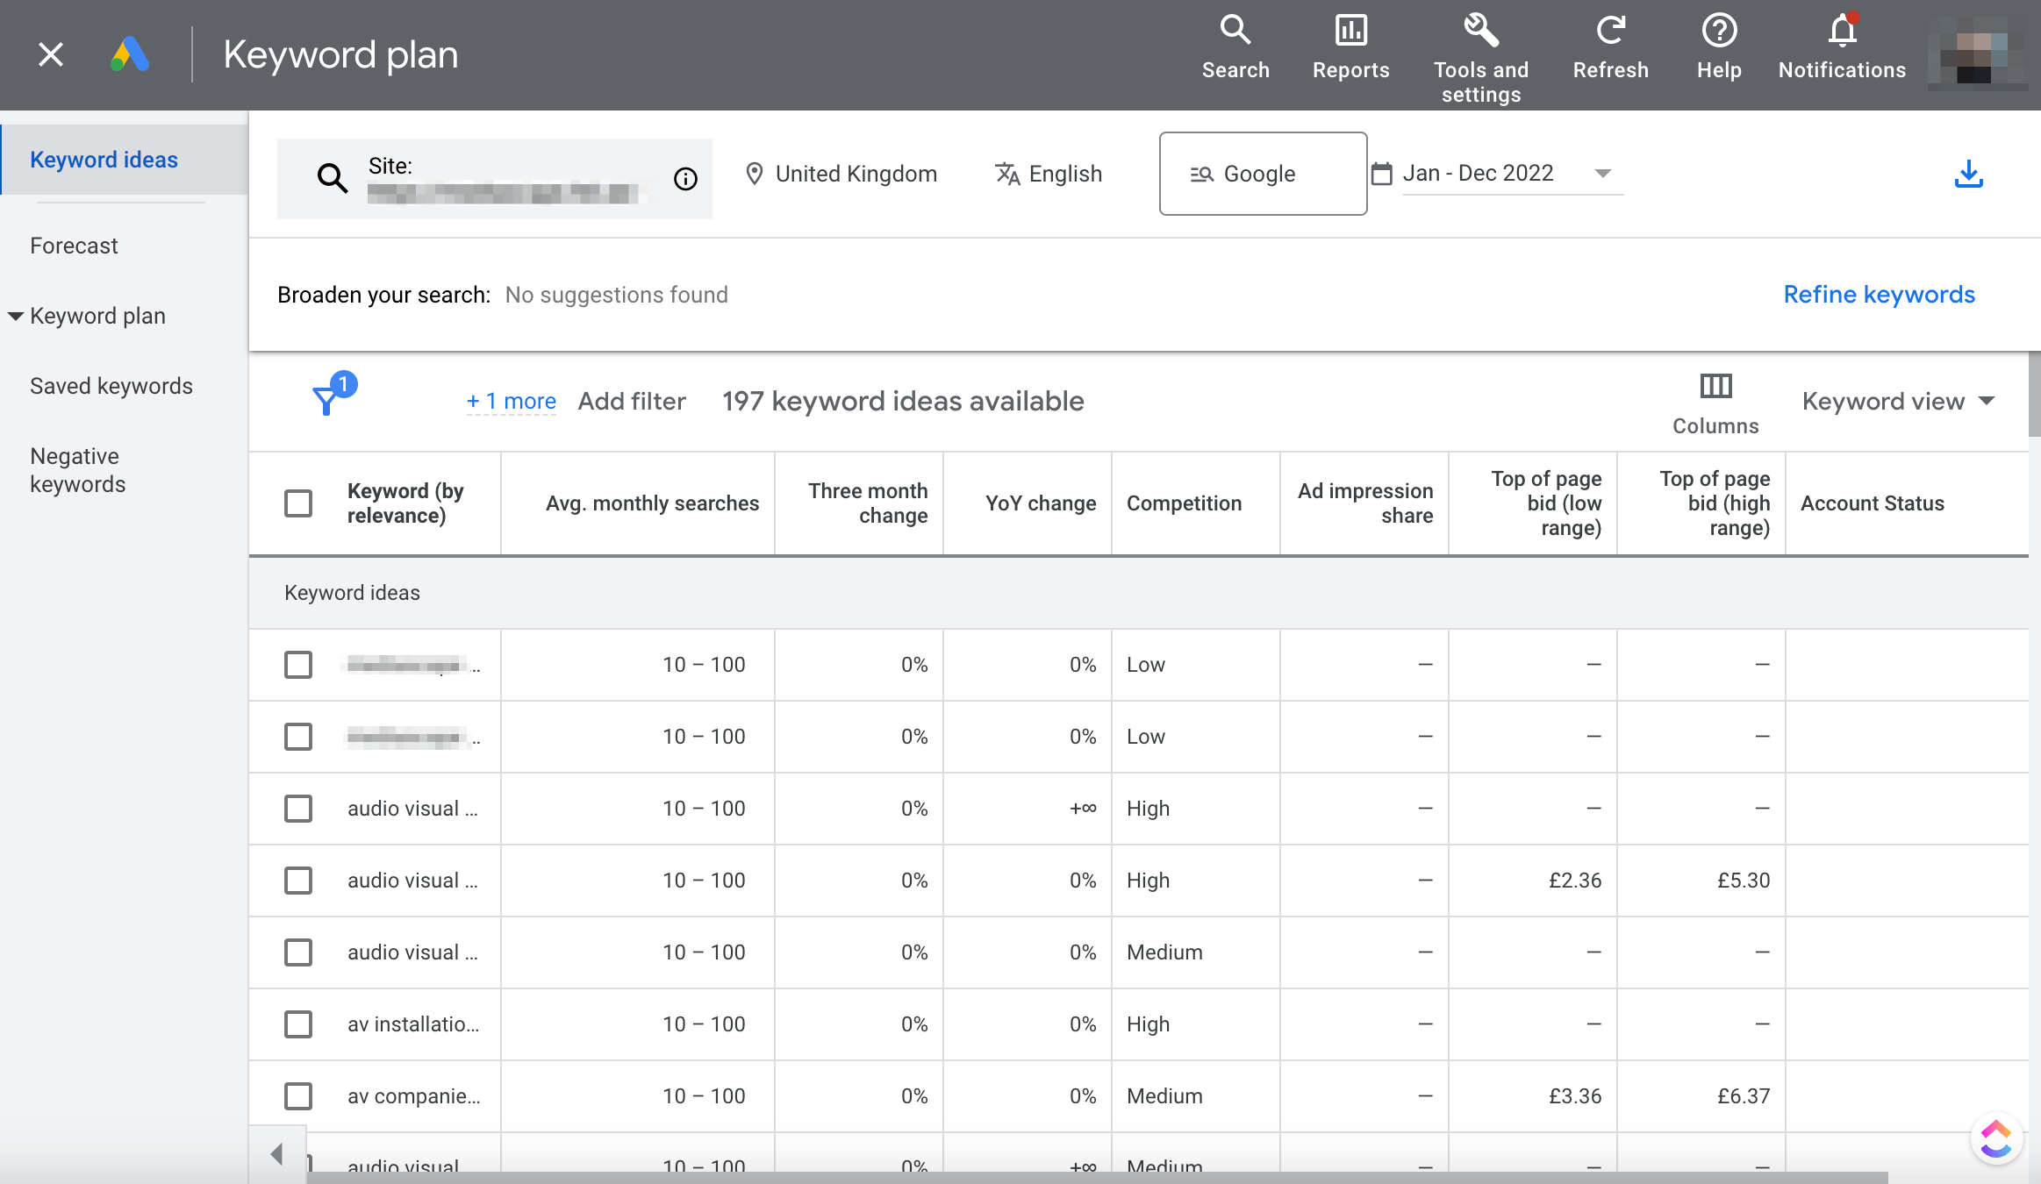The width and height of the screenshot is (2041, 1184).
Task: Check the audio visual Medium competition row
Action: 298,952
